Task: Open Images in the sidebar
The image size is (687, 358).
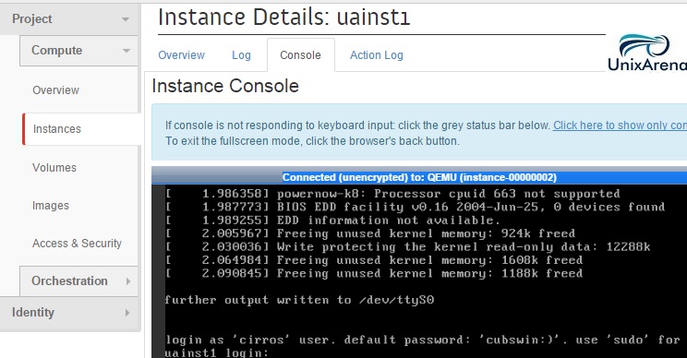Action: point(51,206)
